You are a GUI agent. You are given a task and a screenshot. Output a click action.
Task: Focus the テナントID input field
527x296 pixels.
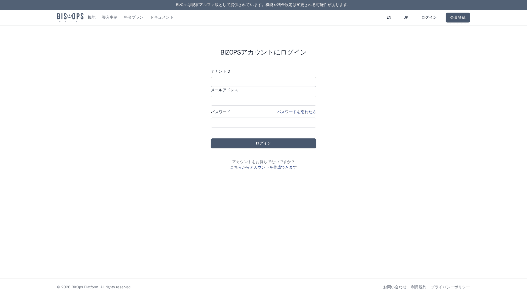[263, 82]
